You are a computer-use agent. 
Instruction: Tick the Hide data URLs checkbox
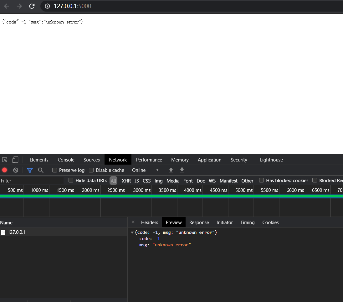click(71, 180)
